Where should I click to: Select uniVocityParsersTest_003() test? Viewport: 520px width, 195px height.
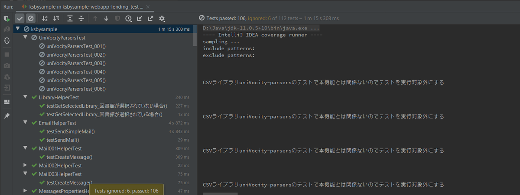point(75,63)
